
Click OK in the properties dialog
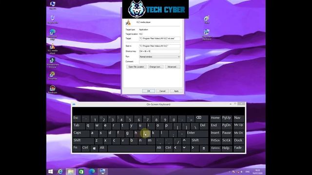tap(148, 91)
